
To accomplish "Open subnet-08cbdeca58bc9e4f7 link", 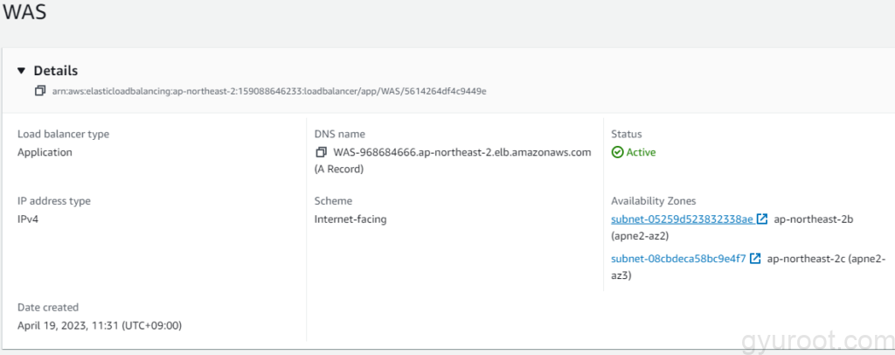I will 678,258.
